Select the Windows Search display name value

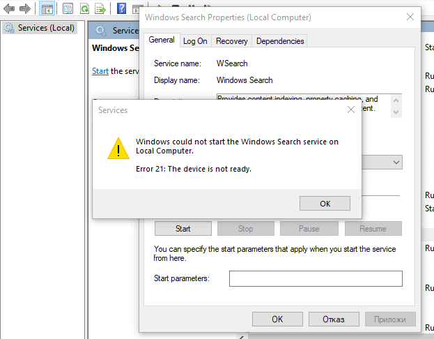click(245, 80)
